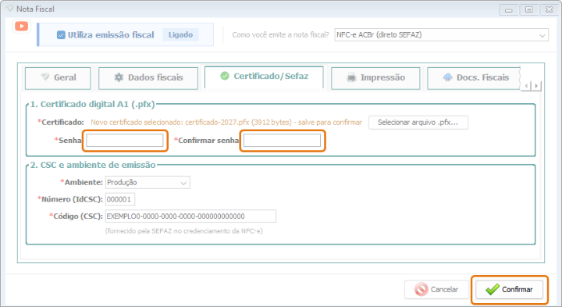Viewport: 562px width, 307px height.
Task: Focus the Senha password field
Action: [x=125, y=141]
